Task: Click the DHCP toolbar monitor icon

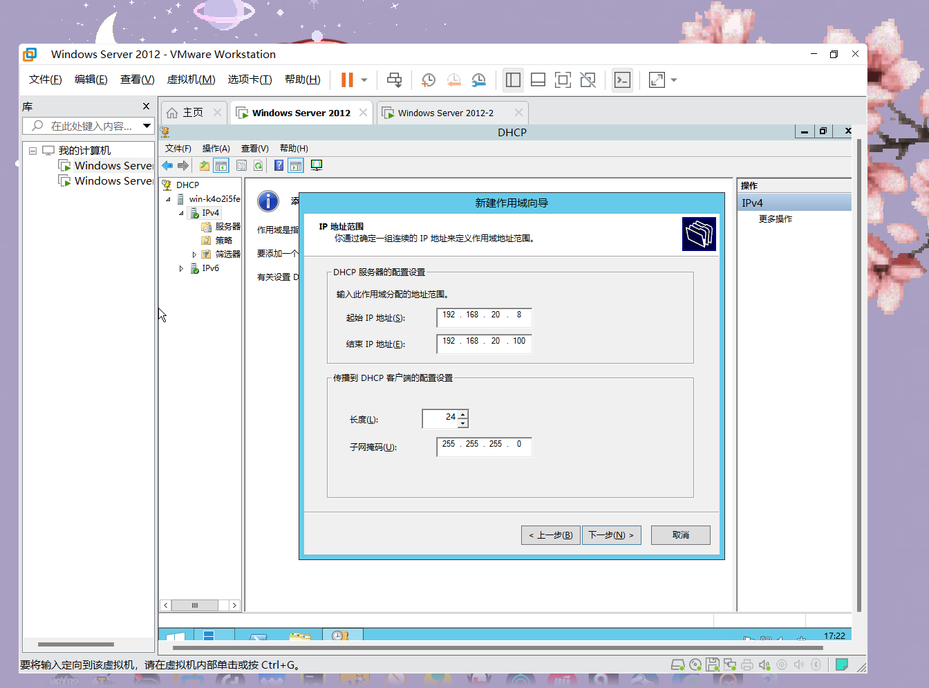Action: (317, 165)
